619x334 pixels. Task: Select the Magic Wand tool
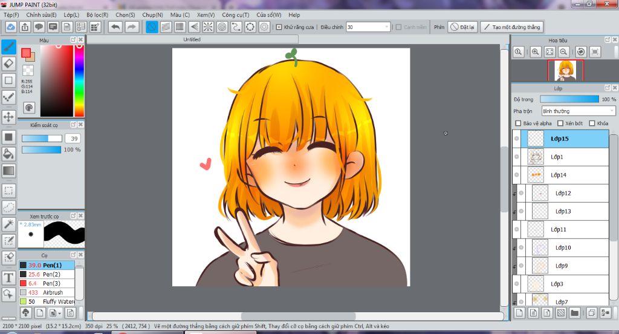pyautogui.click(x=8, y=224)
